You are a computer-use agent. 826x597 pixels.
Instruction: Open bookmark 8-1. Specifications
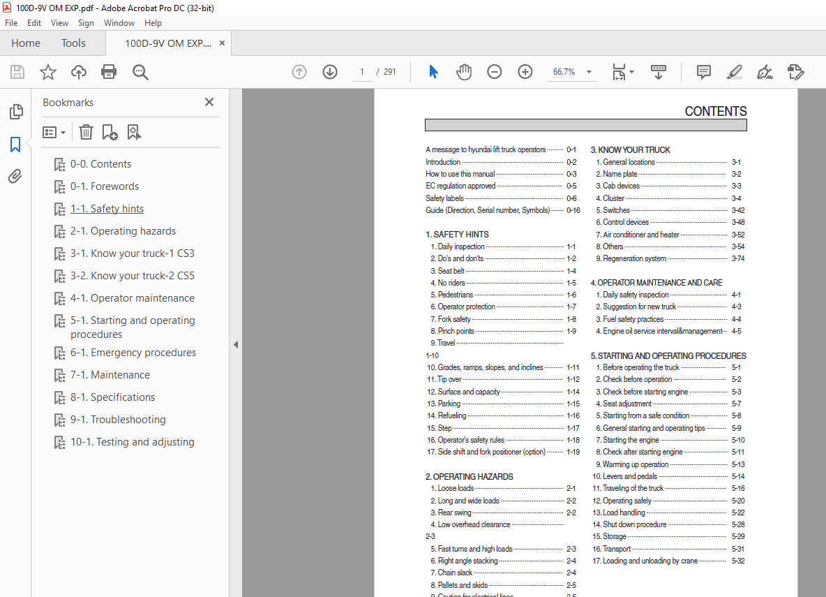[113, 397]
